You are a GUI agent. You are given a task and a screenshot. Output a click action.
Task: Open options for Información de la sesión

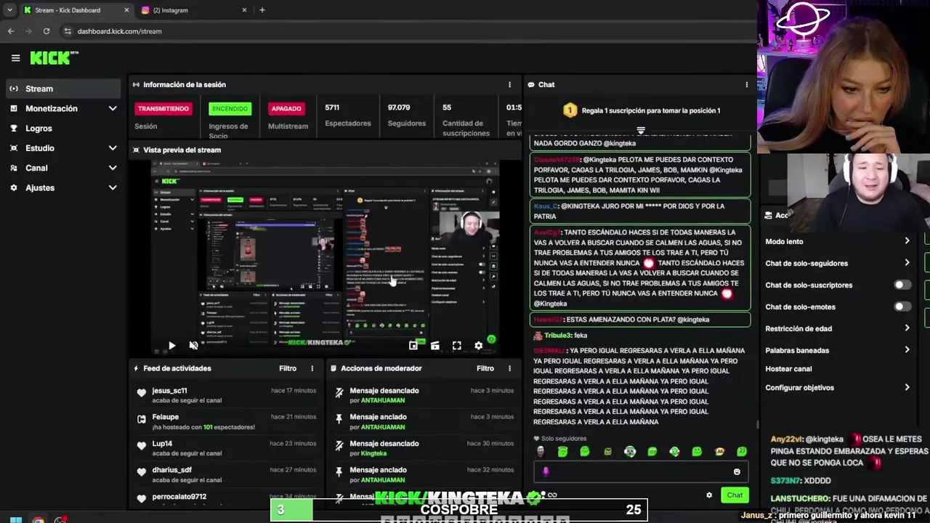(509, 85)
